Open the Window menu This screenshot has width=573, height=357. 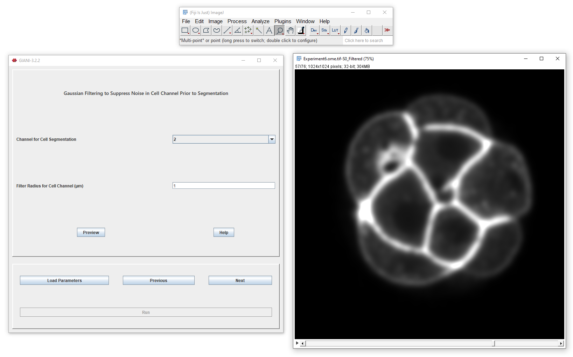305,21
